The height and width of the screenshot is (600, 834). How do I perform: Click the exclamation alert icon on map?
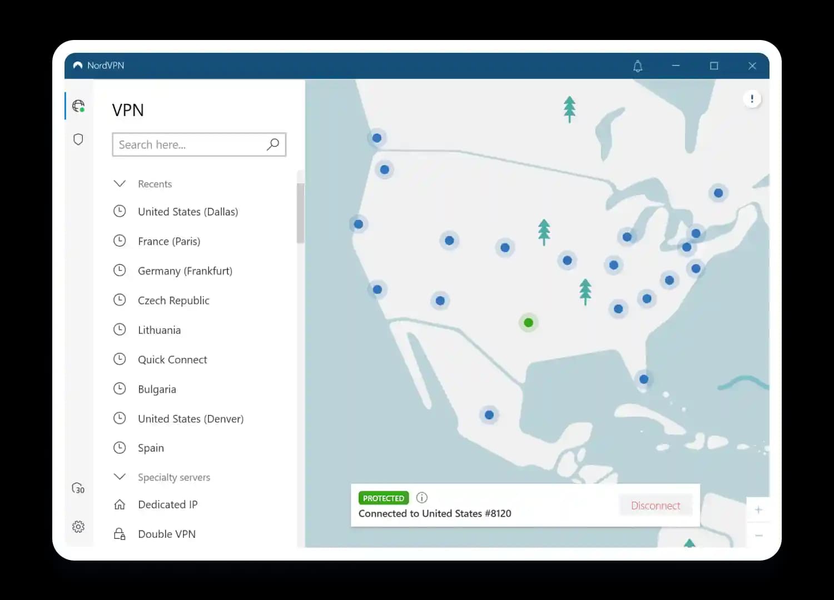(752, 99)
